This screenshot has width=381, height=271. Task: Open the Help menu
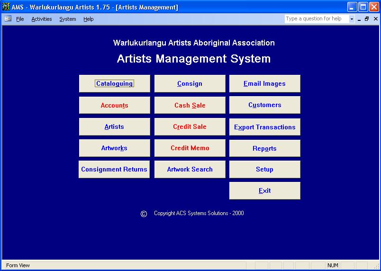point(89,19)
